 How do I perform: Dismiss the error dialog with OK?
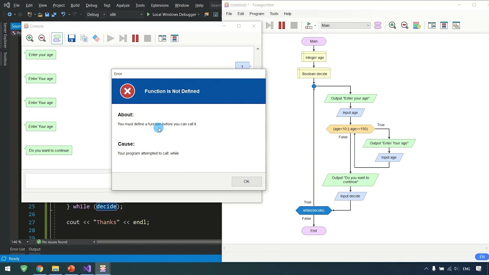click(x=246, y=181)
